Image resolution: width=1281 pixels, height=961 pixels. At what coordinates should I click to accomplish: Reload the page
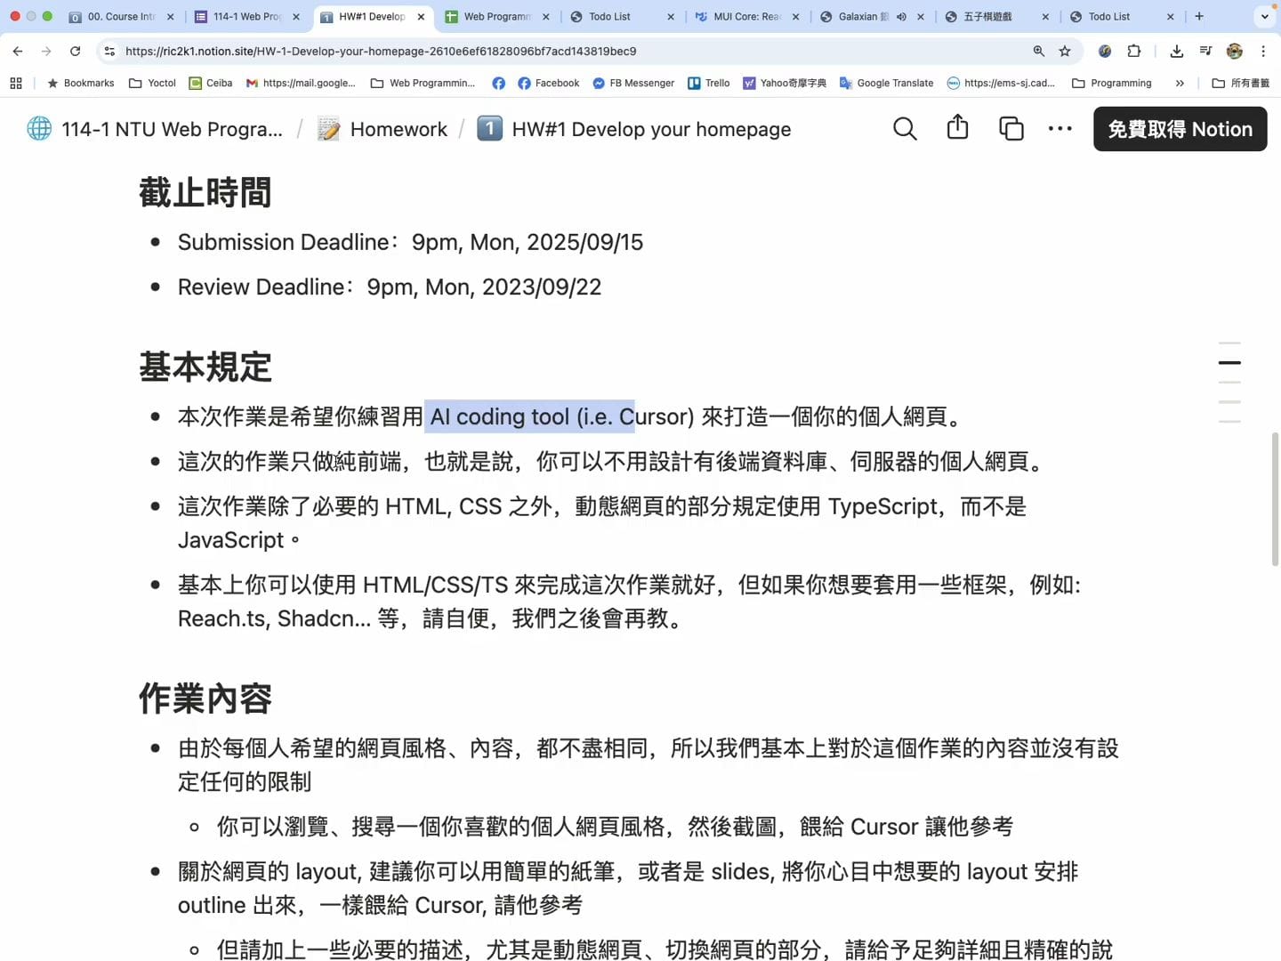[x=76, y=52]
